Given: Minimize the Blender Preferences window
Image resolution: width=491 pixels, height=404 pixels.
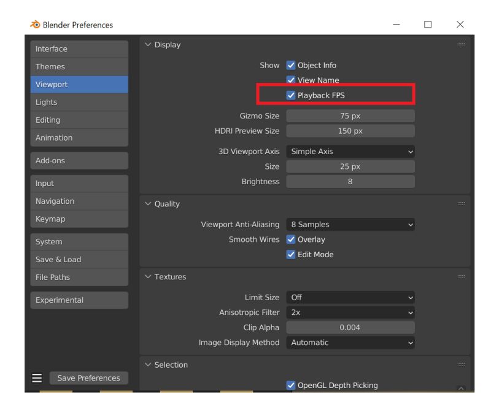Looking at the screenshot, I should click(x=396, y=25).
